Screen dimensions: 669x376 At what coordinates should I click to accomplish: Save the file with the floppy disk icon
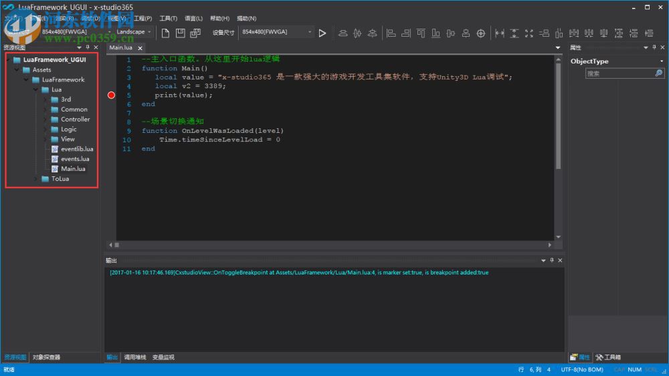pos(181,33)
